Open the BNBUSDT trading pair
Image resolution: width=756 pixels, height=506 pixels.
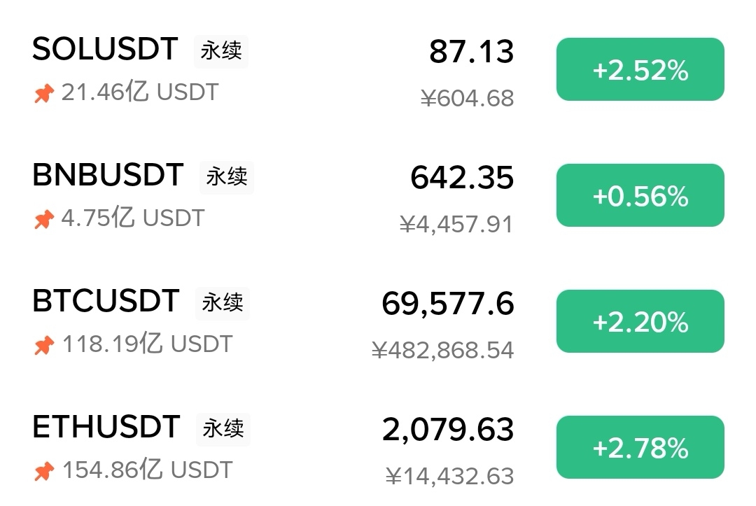tap(108, 176)
